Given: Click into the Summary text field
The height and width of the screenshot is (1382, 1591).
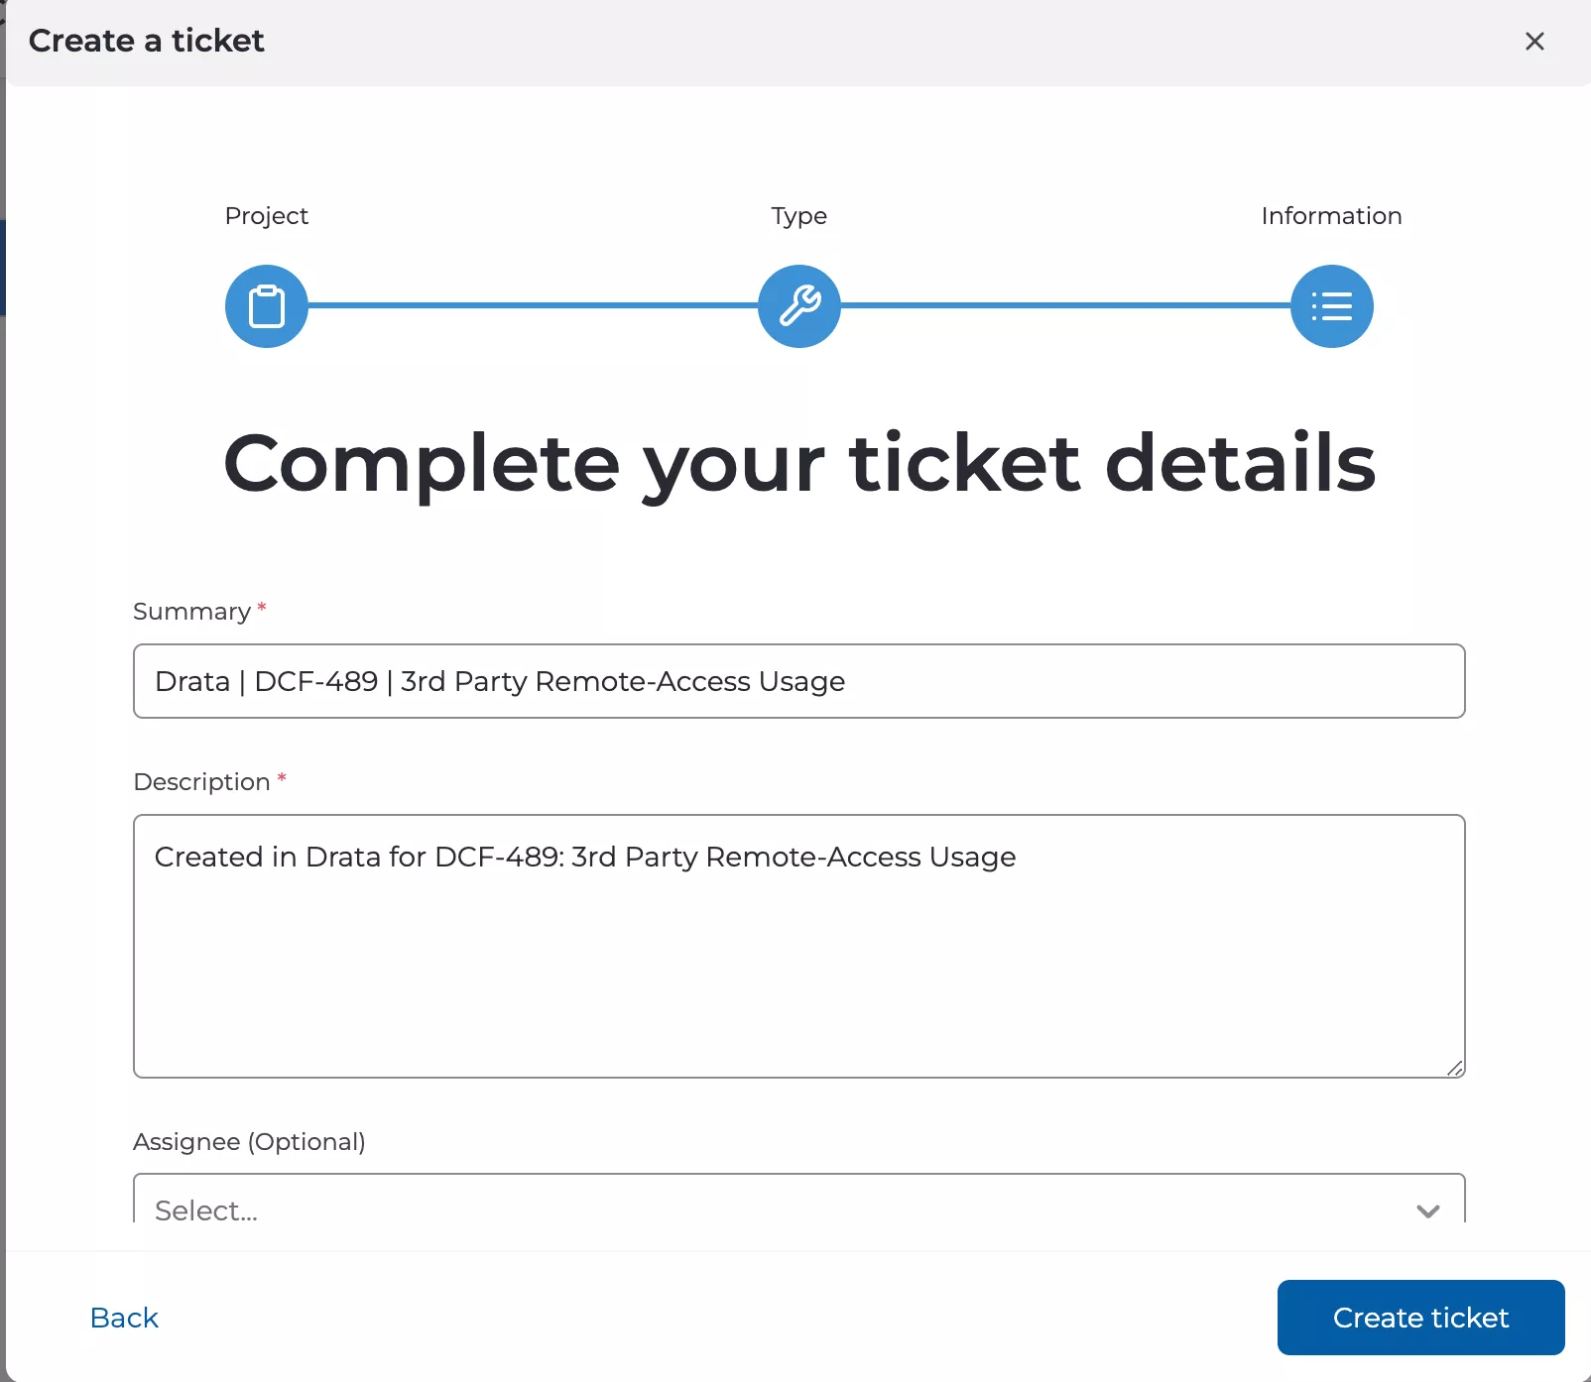Looking at the screenshot, I should 798,681.
